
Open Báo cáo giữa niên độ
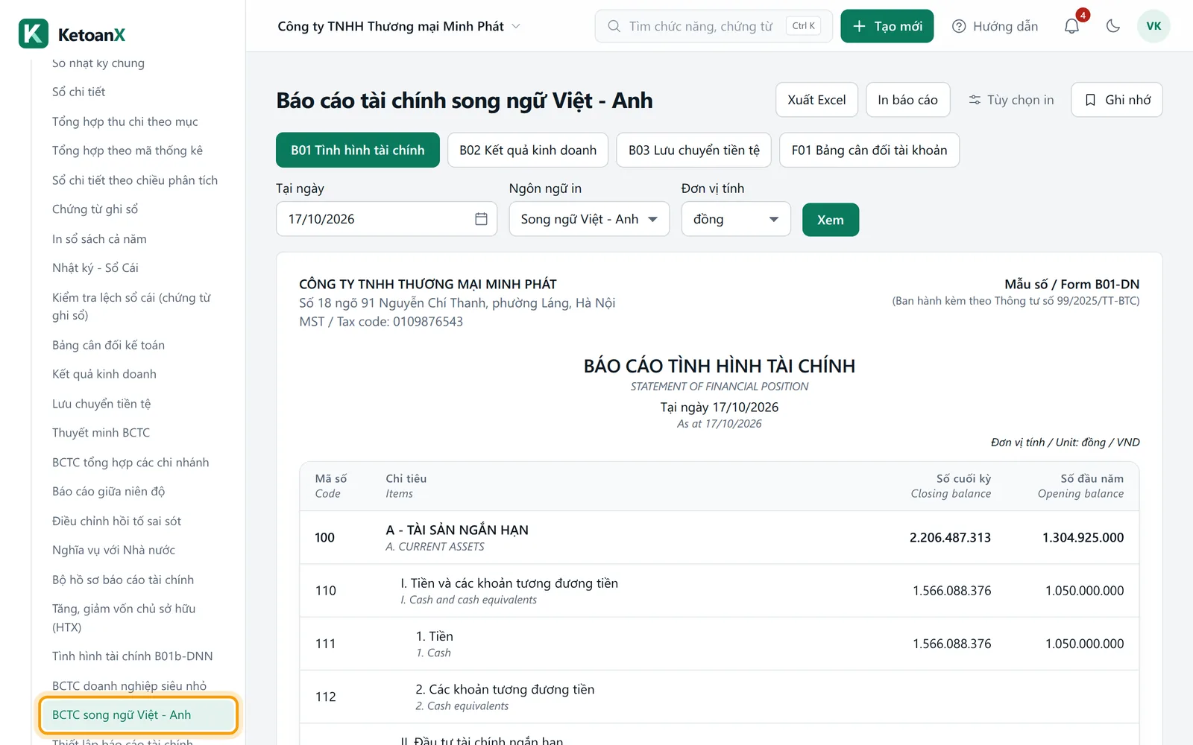click(108, 491)
